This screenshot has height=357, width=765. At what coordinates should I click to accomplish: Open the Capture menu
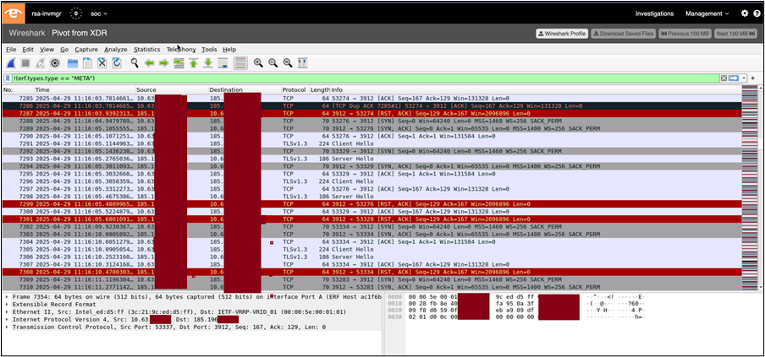[x=86, y=50]
